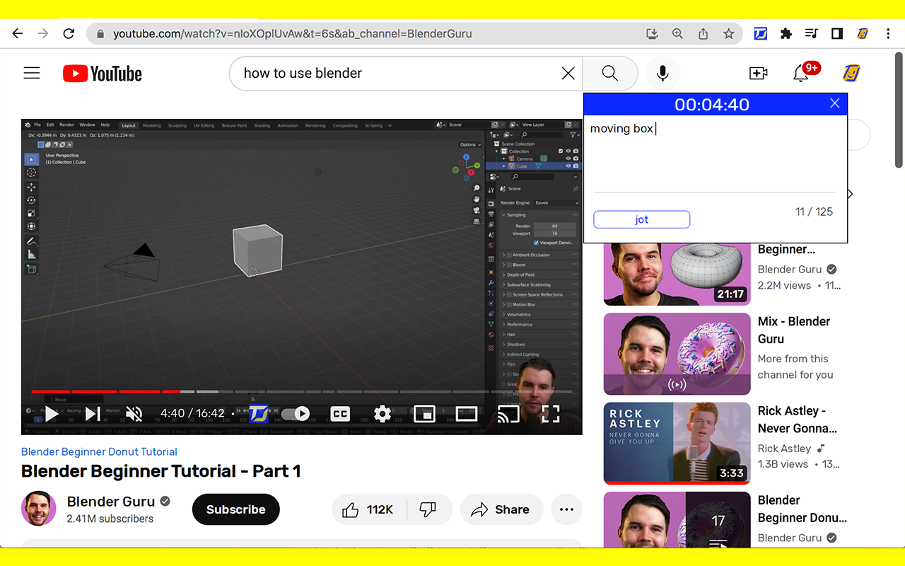Viewport: 905px width, 566px height.
Task: Click the YouTube search magnifier button
Action: point(609,74)
